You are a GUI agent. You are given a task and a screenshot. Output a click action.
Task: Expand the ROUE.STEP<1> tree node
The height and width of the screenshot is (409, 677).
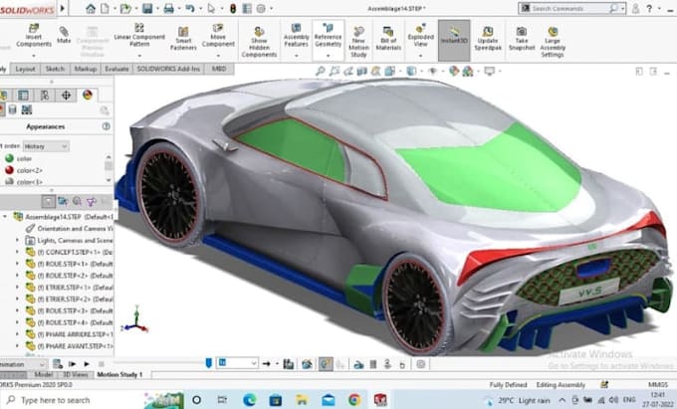point(17,264)
